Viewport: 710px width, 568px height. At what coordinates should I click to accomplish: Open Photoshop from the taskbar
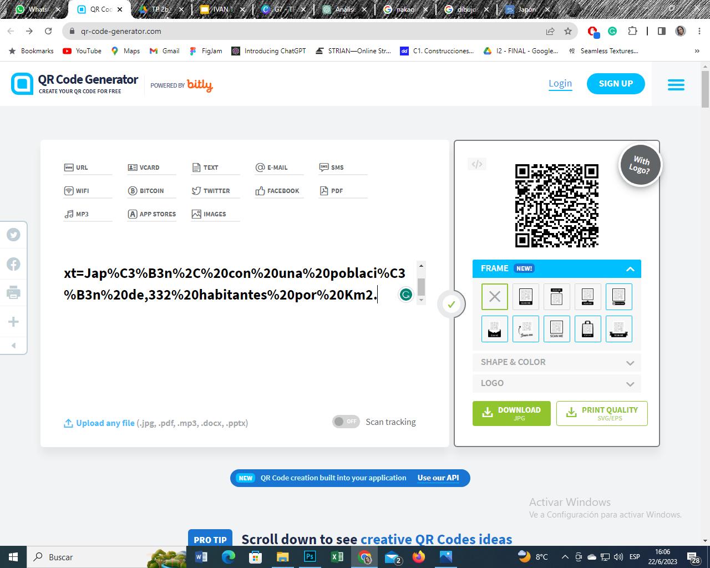(x=310, y=557)
